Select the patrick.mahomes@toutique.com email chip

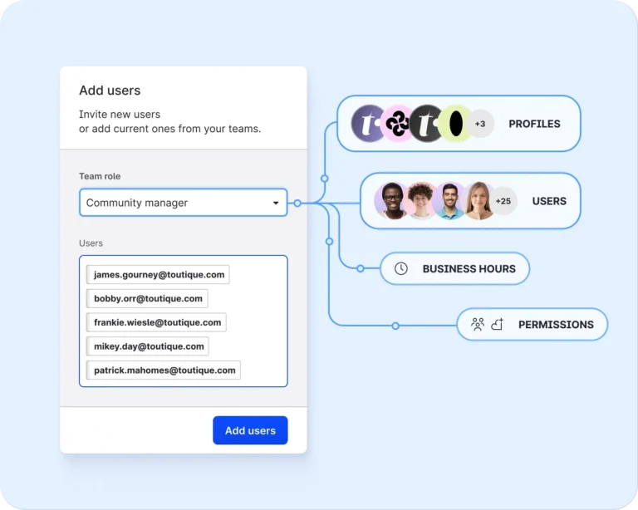(164, 370)
